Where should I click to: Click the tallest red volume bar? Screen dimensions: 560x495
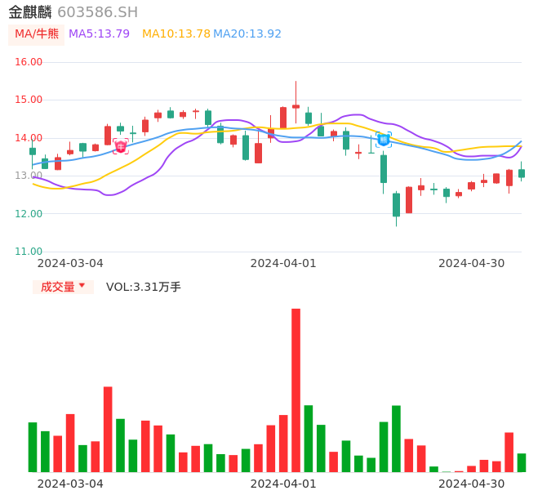tap(296, 390)
